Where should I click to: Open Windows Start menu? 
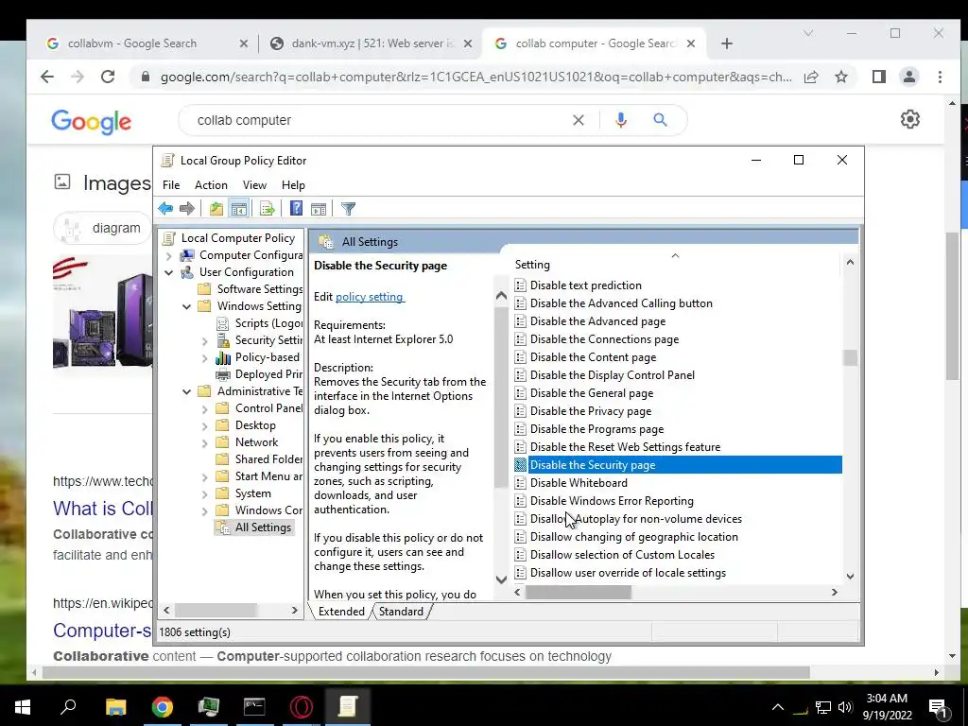23,706
